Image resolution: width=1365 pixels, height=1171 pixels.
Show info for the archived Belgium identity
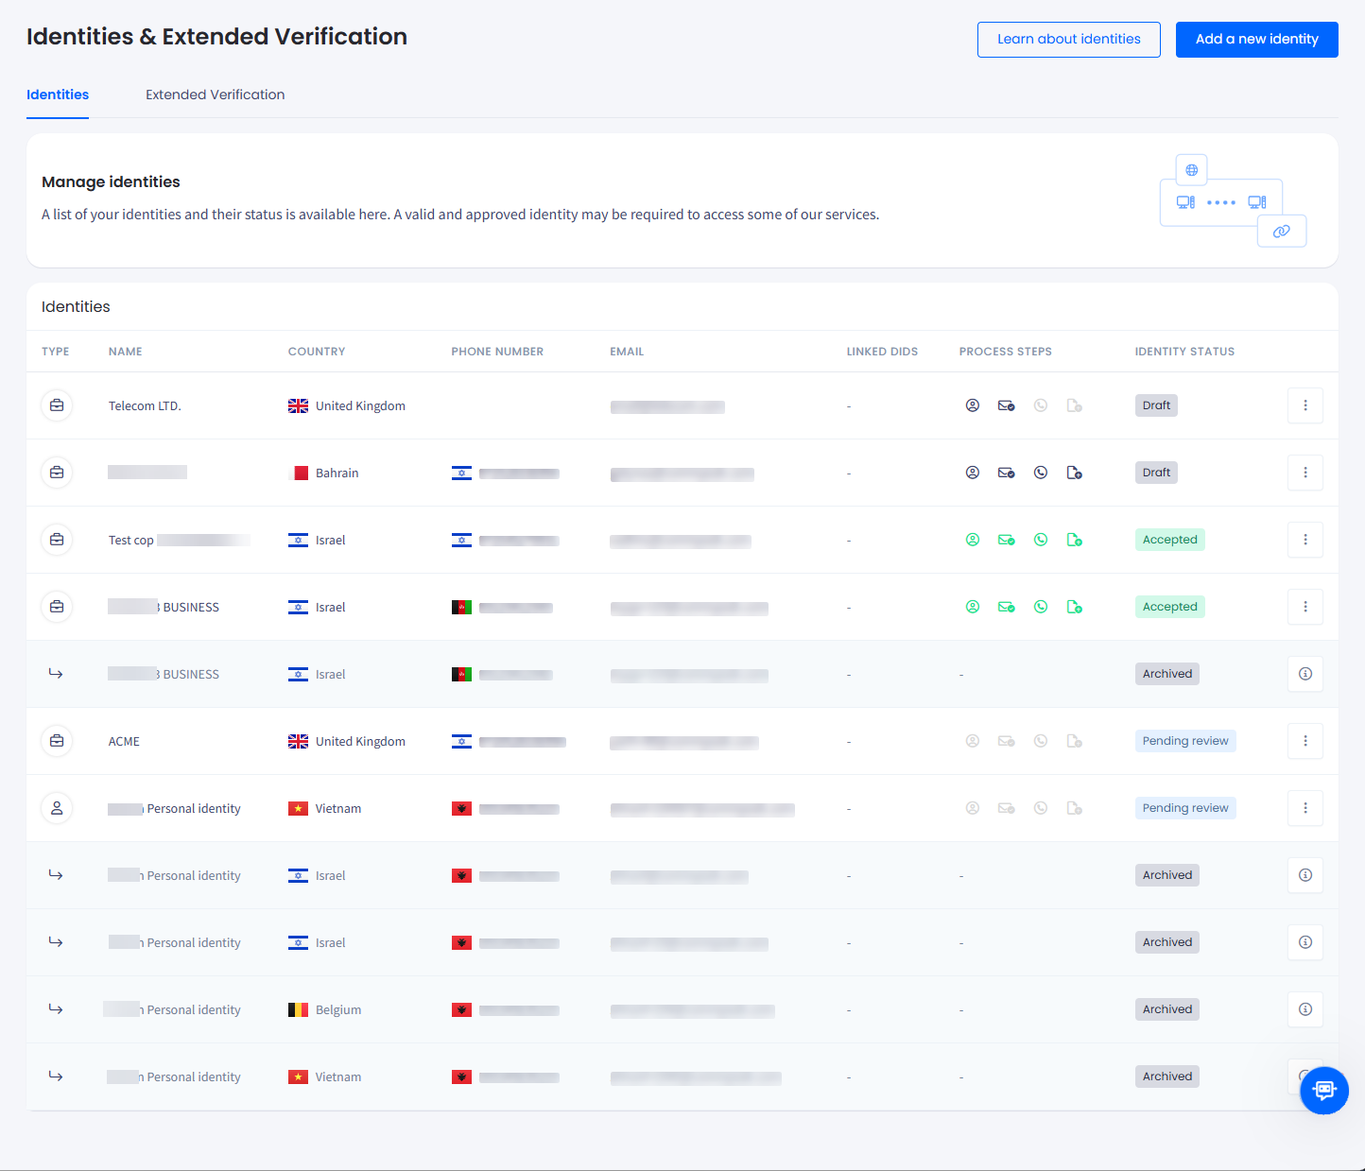1305,1009
